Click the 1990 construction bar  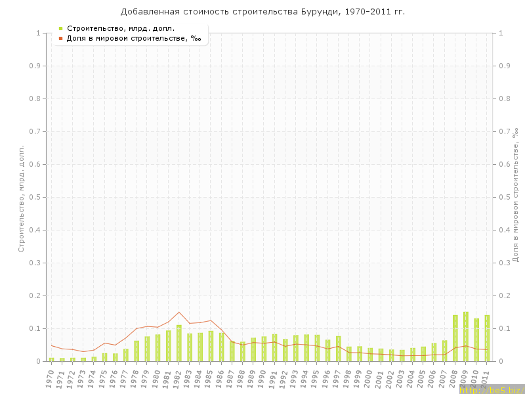(264, 349)
